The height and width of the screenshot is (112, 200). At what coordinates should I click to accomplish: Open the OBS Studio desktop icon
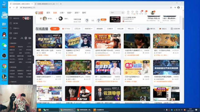click(x=4, y=57)
